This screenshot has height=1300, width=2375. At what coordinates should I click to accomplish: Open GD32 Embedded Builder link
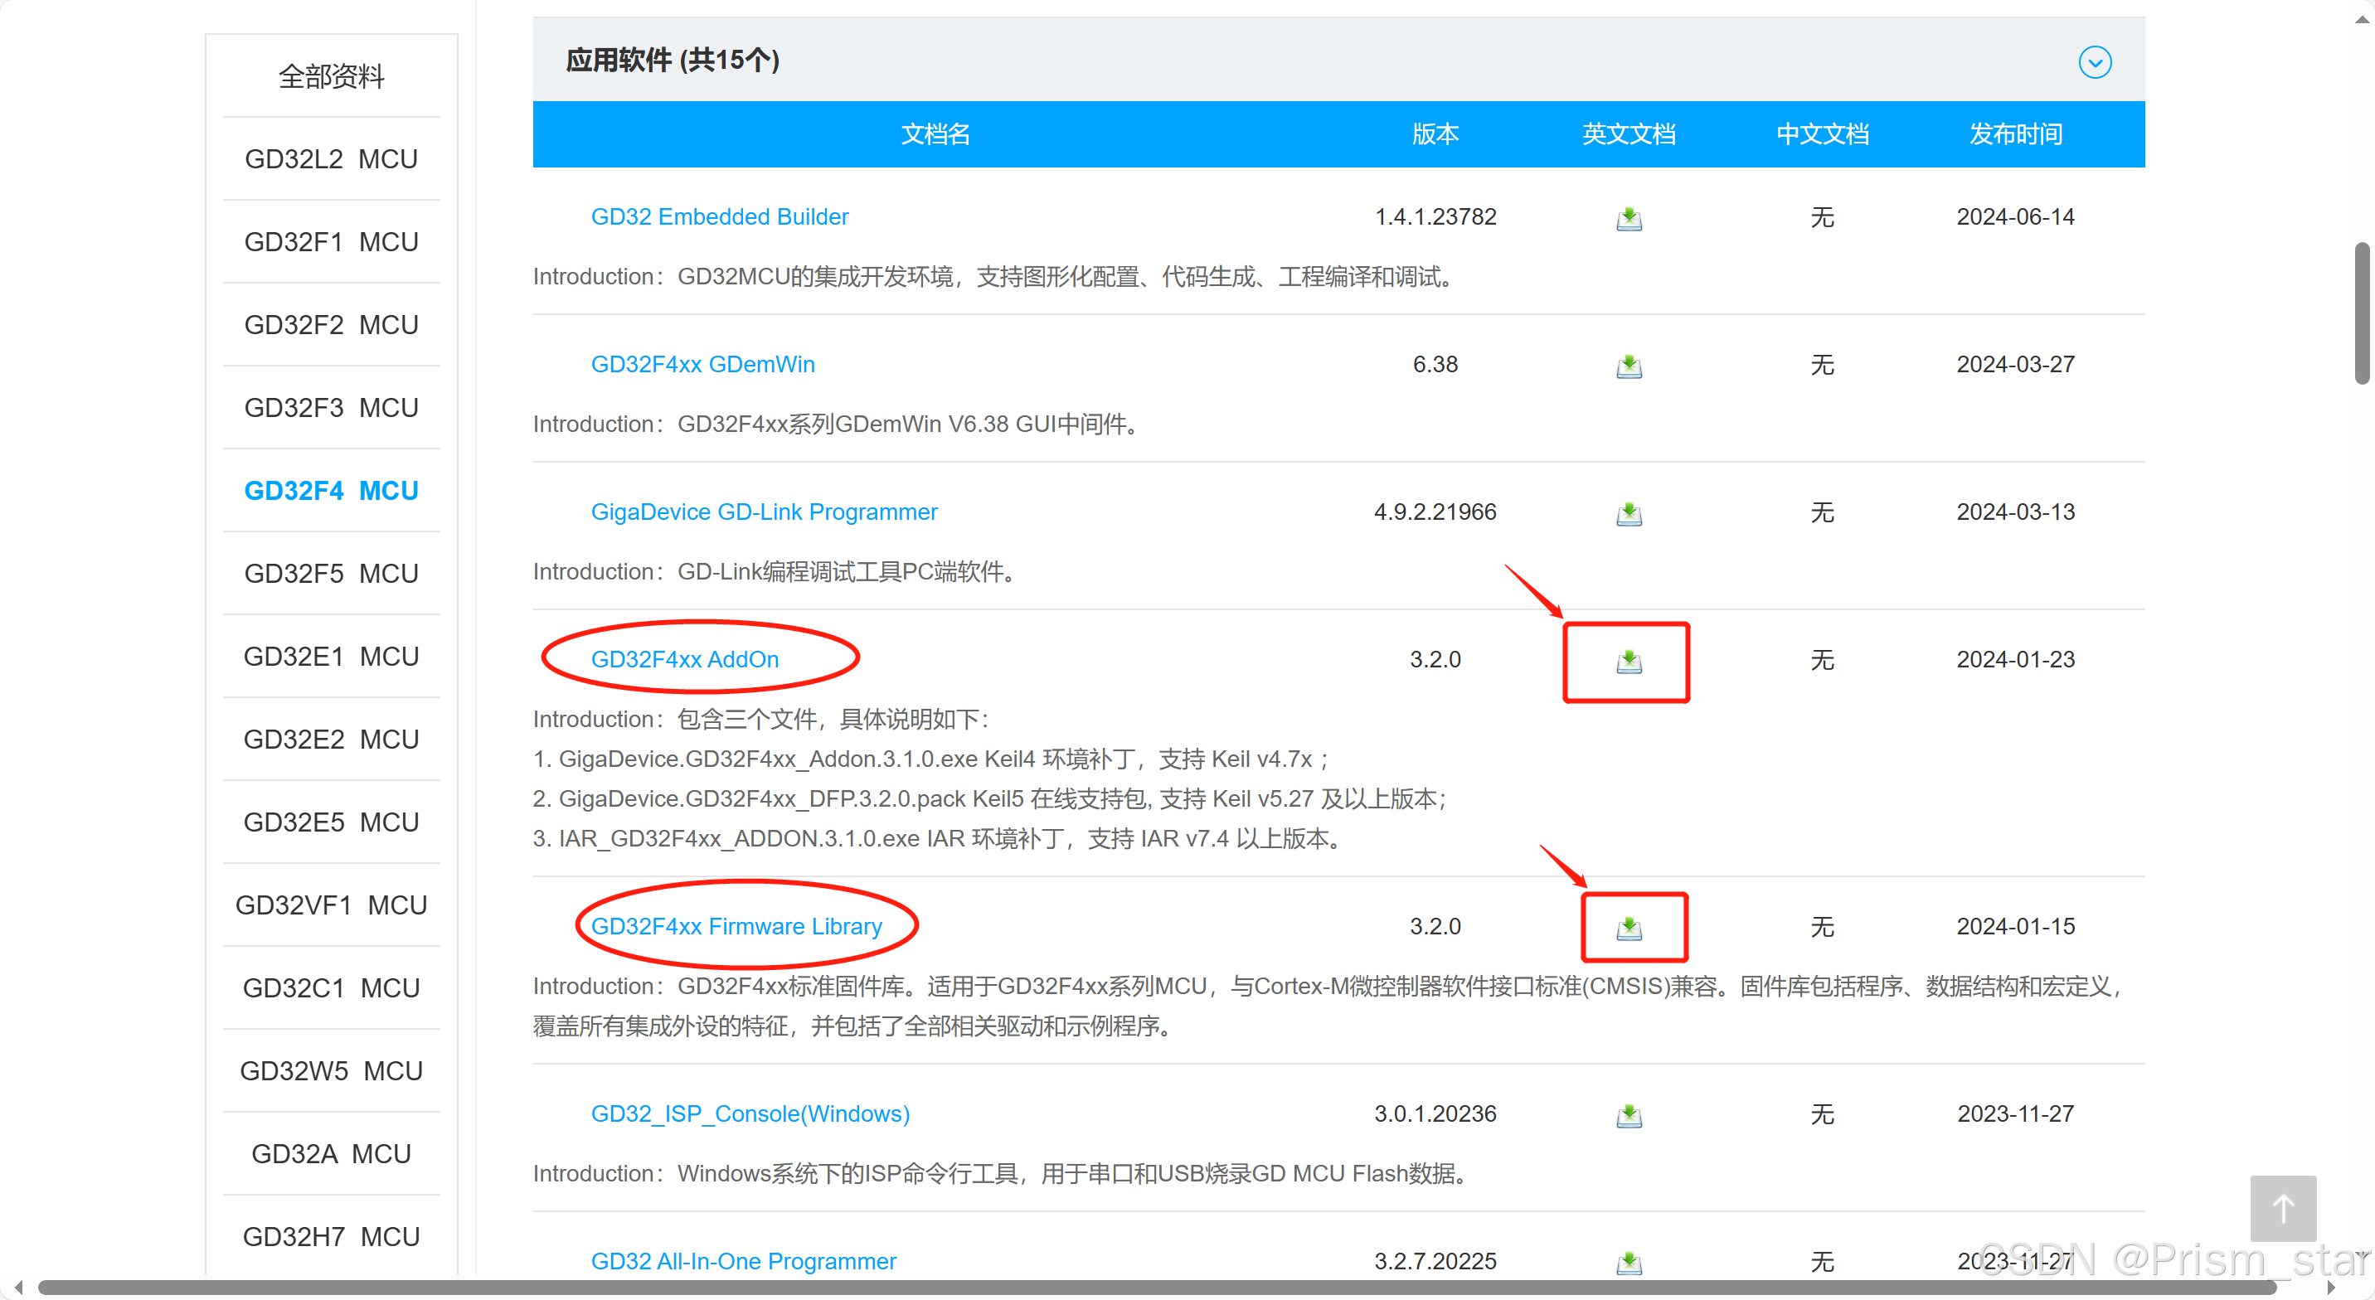click(x=719, y=216)
